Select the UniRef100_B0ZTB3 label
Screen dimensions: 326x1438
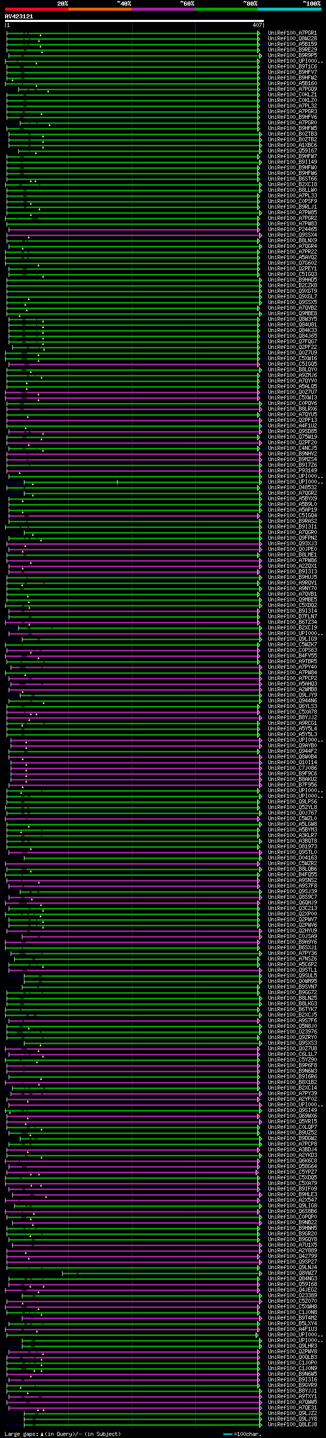(x=292, y=134)
